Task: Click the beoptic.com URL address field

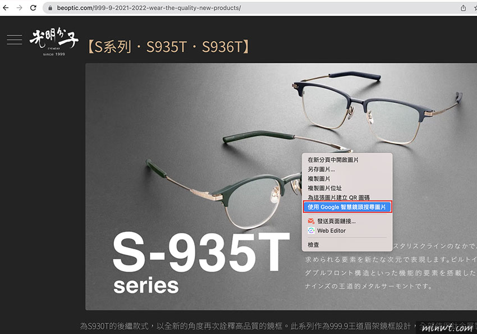Action: click(250, 8)
